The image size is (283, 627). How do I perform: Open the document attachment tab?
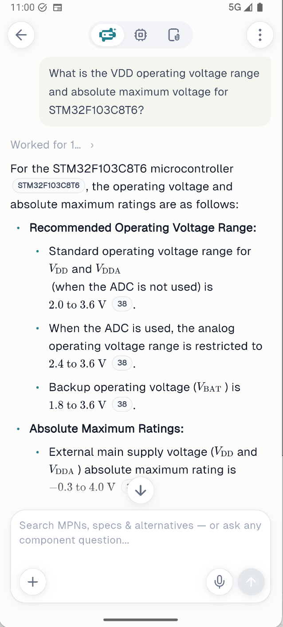coord(174,35)
